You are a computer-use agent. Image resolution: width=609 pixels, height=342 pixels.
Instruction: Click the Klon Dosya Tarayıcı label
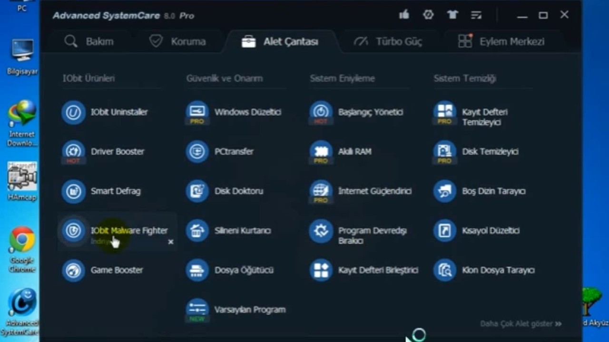point(499,270)
